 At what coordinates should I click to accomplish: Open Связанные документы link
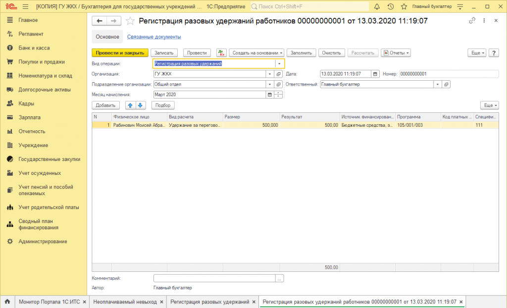[x=154, y=37]
